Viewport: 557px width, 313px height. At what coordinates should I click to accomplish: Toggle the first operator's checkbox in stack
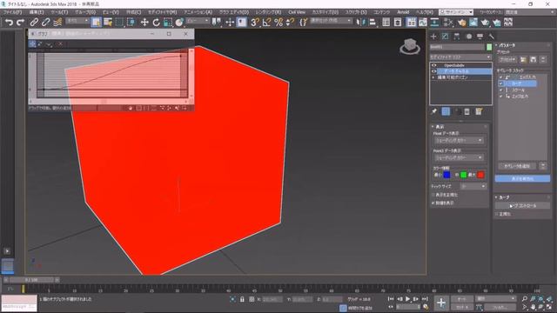(x=501, y=77)
